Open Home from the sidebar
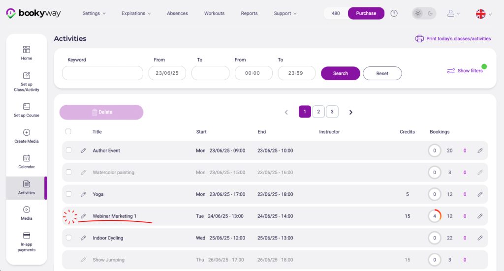Screen dimensions: 504x271 [x=27, y=53]
